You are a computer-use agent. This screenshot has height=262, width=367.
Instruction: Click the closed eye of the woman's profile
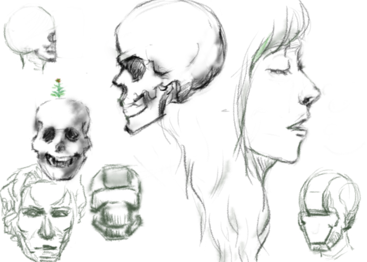[277, 70]
